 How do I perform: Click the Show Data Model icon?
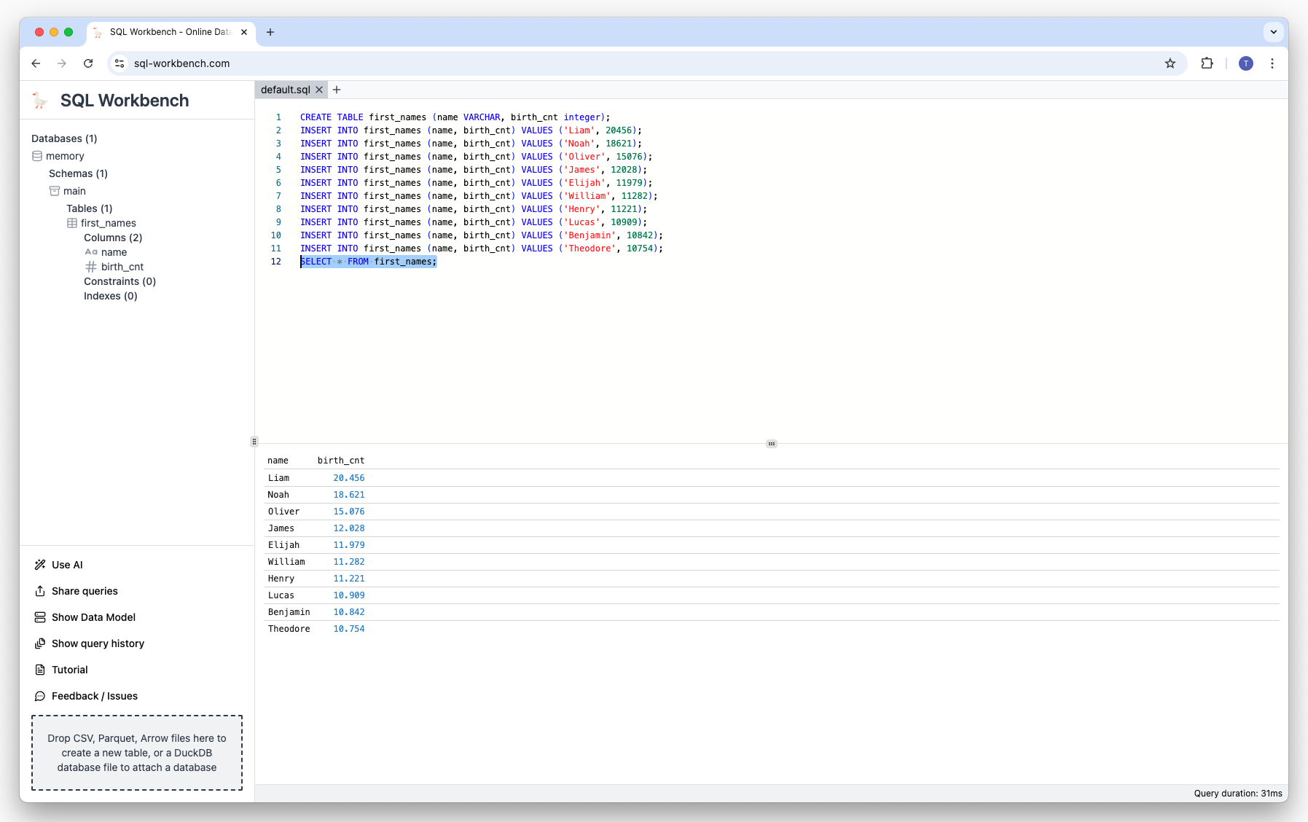pos(40,617)
